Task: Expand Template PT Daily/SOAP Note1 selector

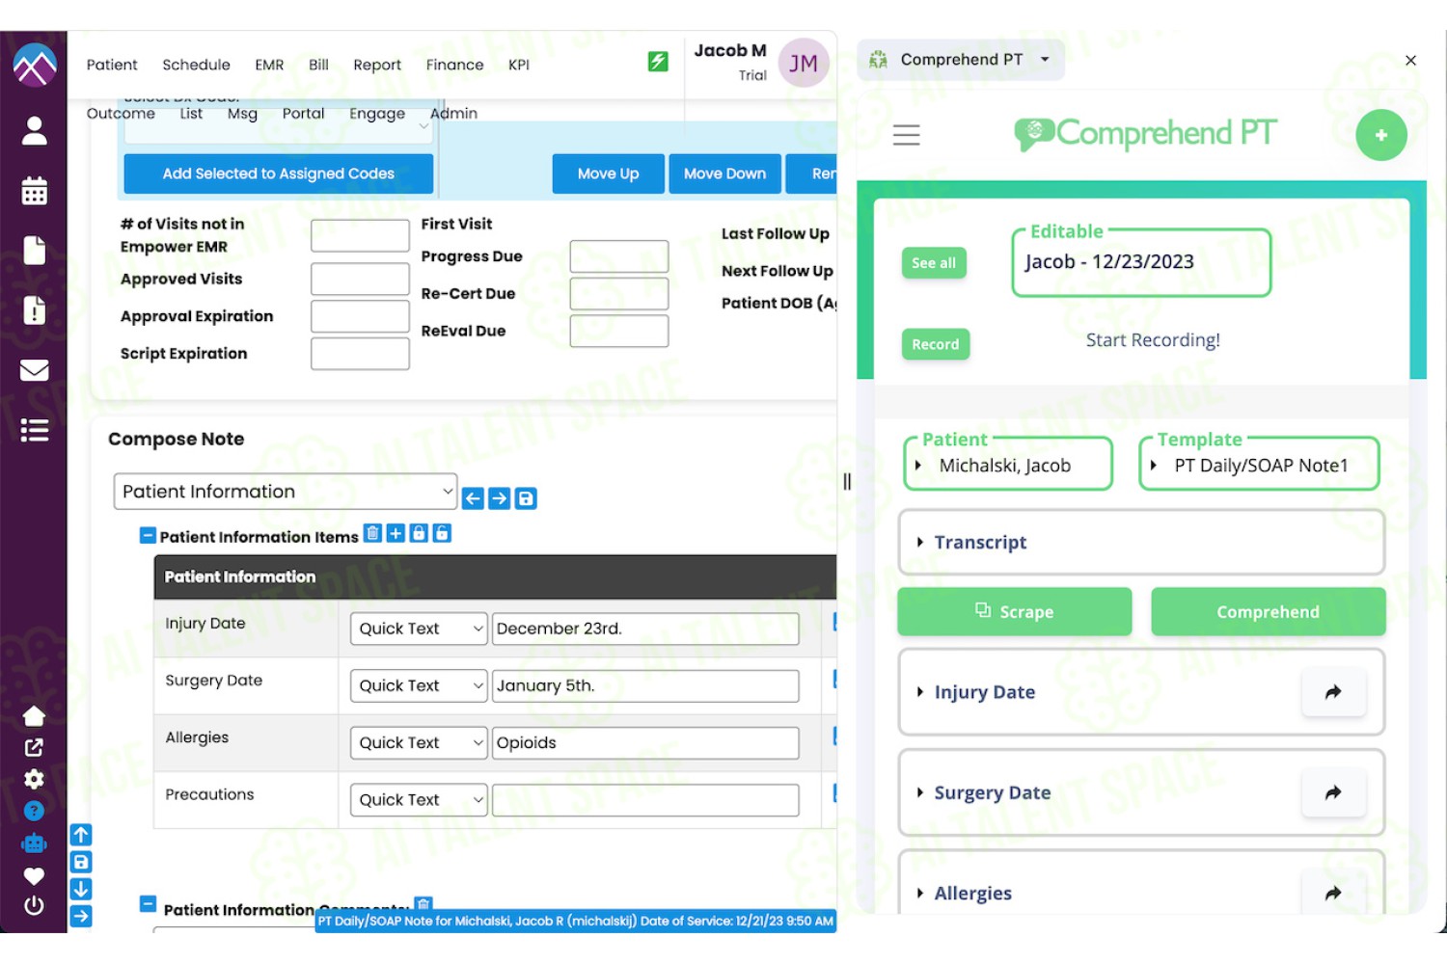Action: coord(1259,466)
